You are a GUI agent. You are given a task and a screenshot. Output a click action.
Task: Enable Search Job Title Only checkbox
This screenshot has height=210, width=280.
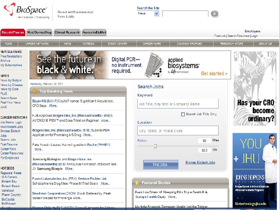(183, 114)
